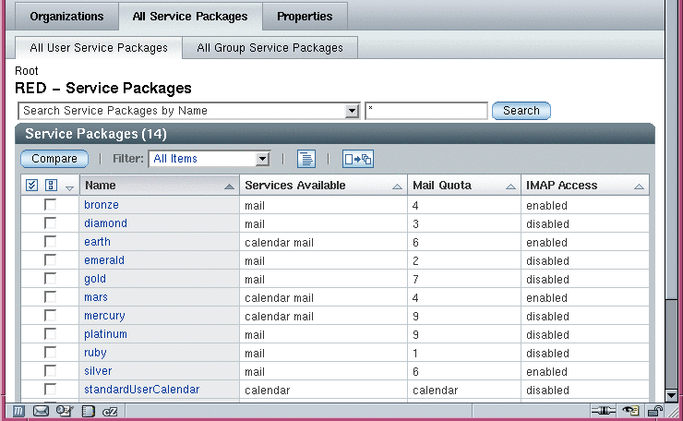The height and width of the screenshot is (421, 683).
Task: Open the platinum service package link
Action: point(106,334)
